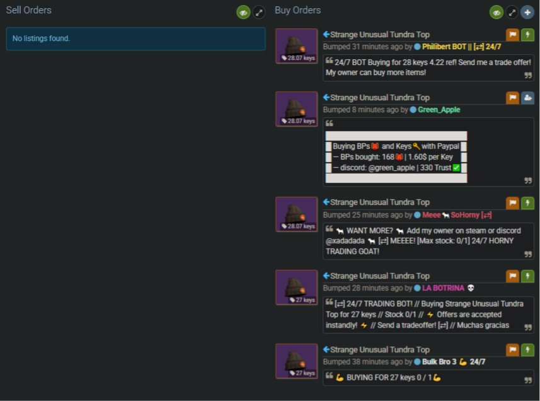
Task: Report Philibert BOT listing with flag icon
Action: tap(512, 35)
